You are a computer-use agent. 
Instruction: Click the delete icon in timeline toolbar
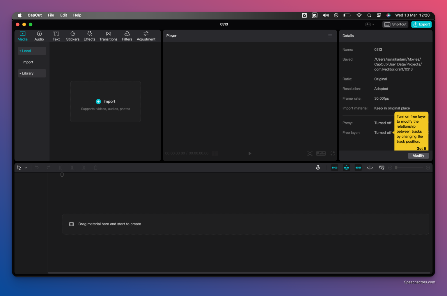click(x=95, y=168)
